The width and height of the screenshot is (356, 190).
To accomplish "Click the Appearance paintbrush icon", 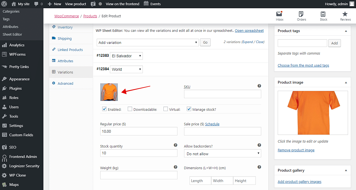I will 4,79.
